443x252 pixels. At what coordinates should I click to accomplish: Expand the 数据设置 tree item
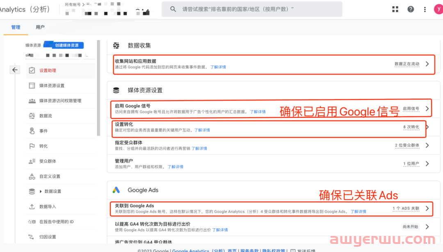41,191
